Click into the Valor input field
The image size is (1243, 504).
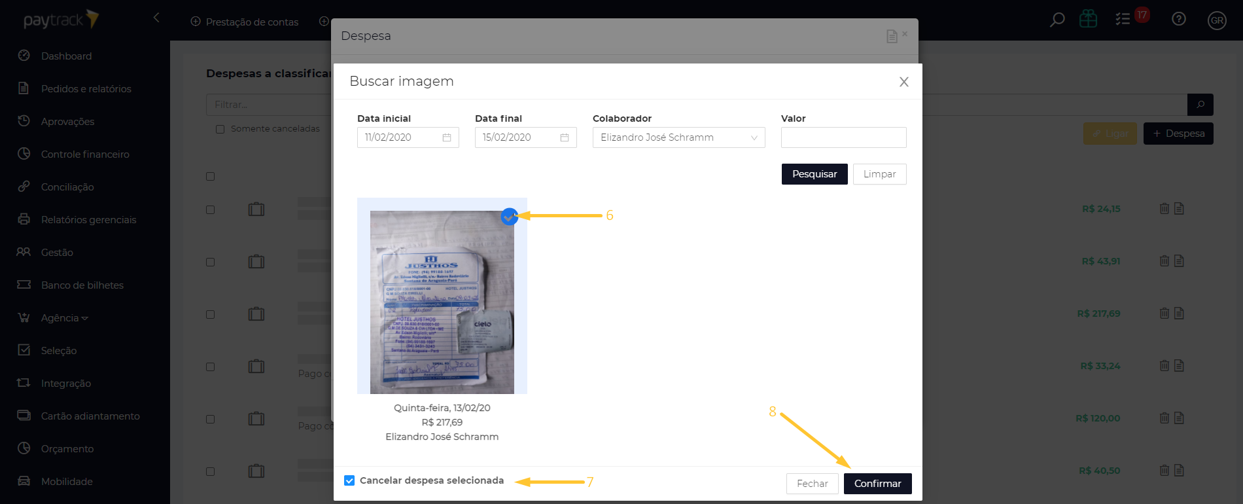tap(843, 137)
